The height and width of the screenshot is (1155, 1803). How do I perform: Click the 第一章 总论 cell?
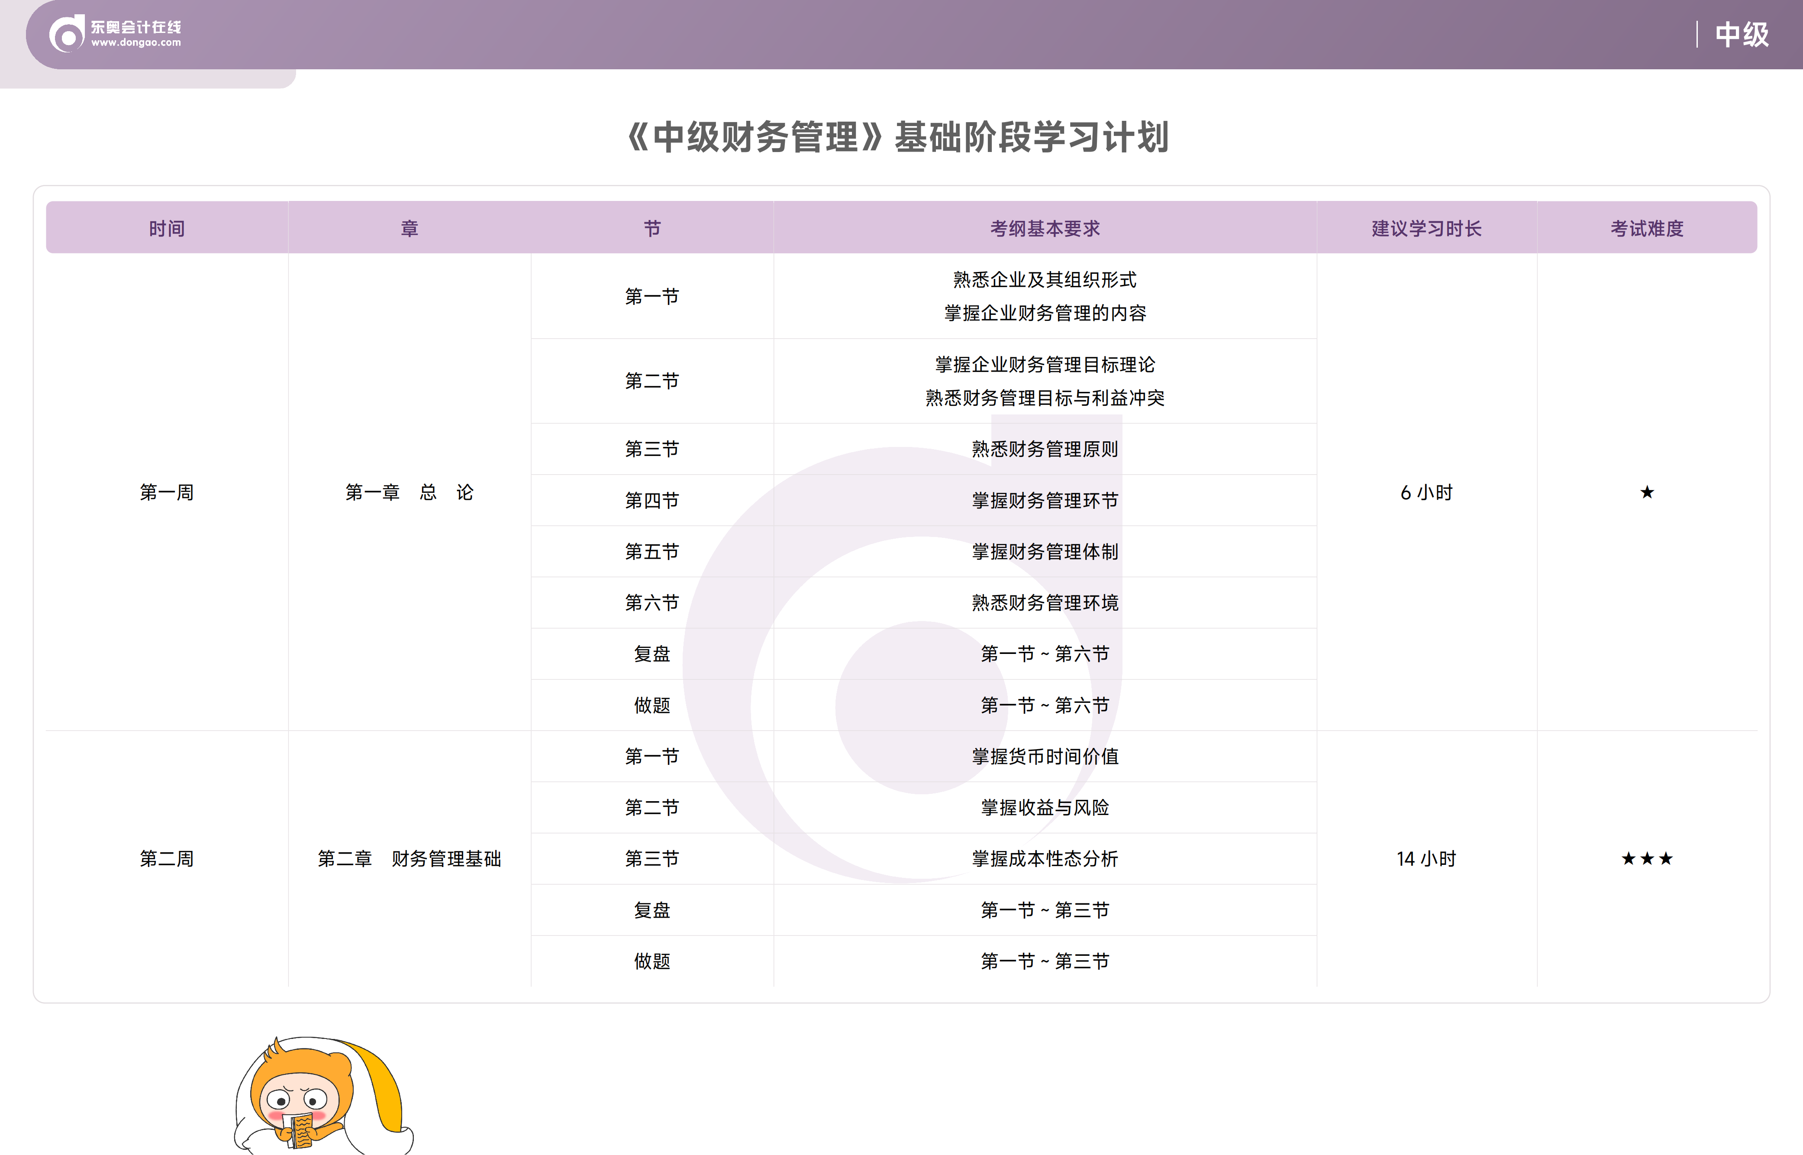410,492
